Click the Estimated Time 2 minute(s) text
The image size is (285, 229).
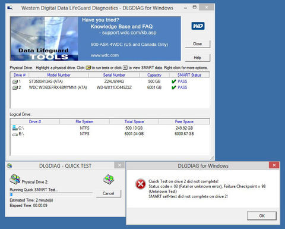[x=31, y=200]
